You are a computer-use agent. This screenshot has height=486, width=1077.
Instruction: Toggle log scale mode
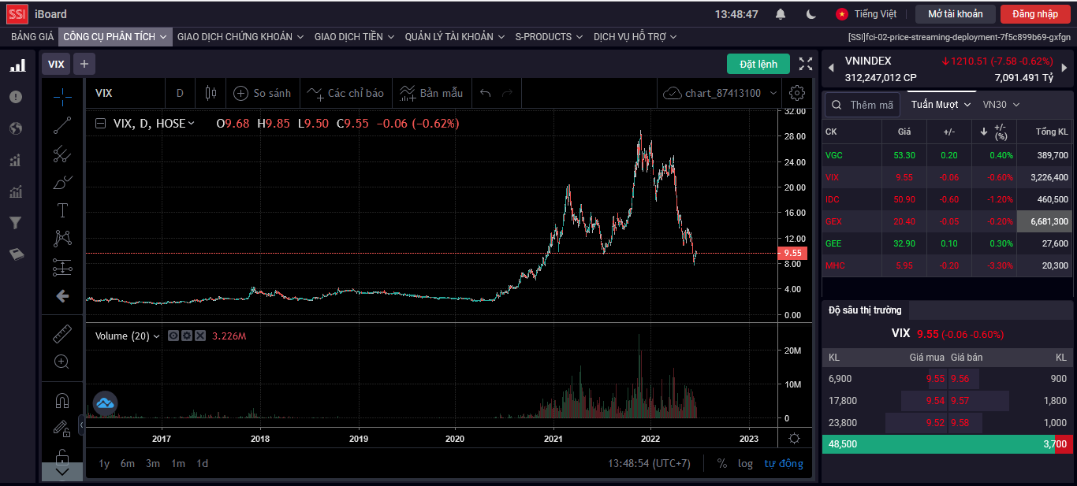(x=746, y=463)
